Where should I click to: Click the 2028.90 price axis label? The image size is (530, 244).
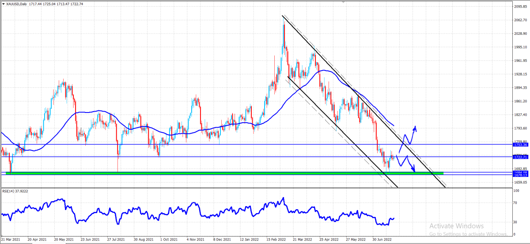click(521, 34)
